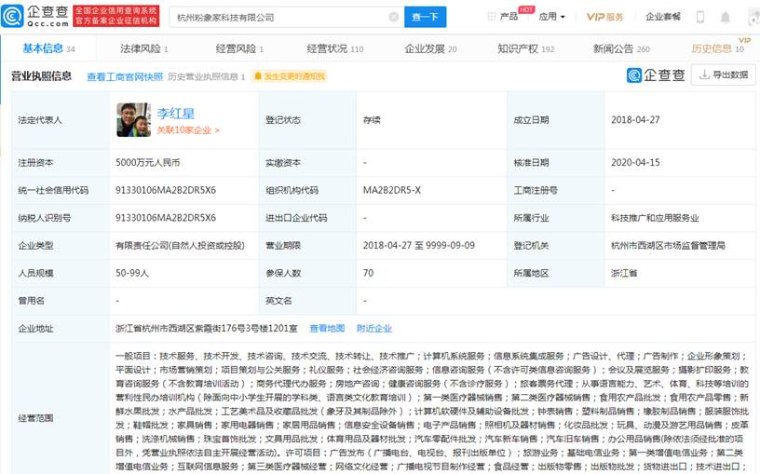Select registered capital 5000万元人民币
760x474 pixels.
coord(147,162)
